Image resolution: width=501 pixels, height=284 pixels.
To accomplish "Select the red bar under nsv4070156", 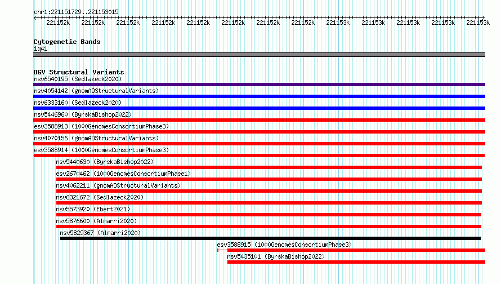I will [259, 144].
